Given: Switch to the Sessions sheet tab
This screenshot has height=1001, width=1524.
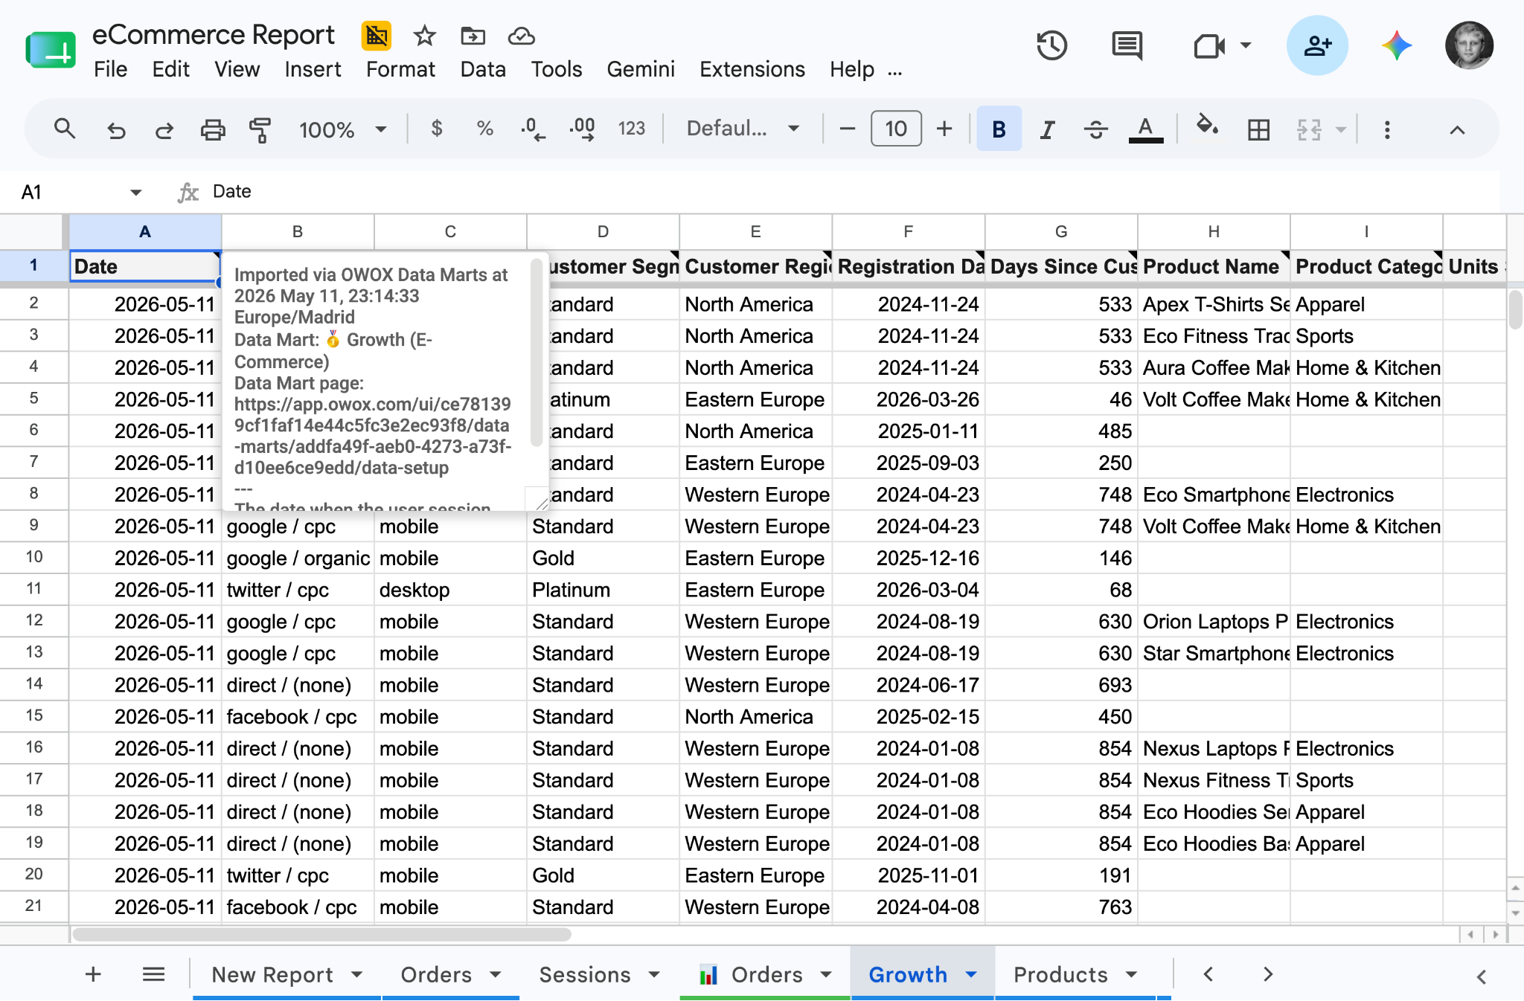Looking at the screenshot, I should pos(585,974).
